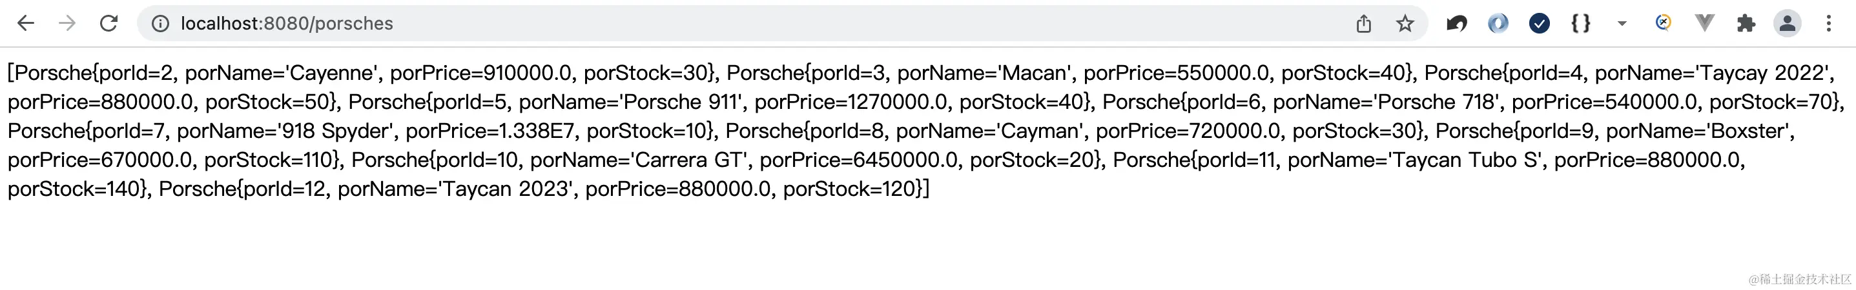Screen dimensions: 1856x290
Task: Expand the small gray dropdown arrow extension
Action: click(1622, 24)
